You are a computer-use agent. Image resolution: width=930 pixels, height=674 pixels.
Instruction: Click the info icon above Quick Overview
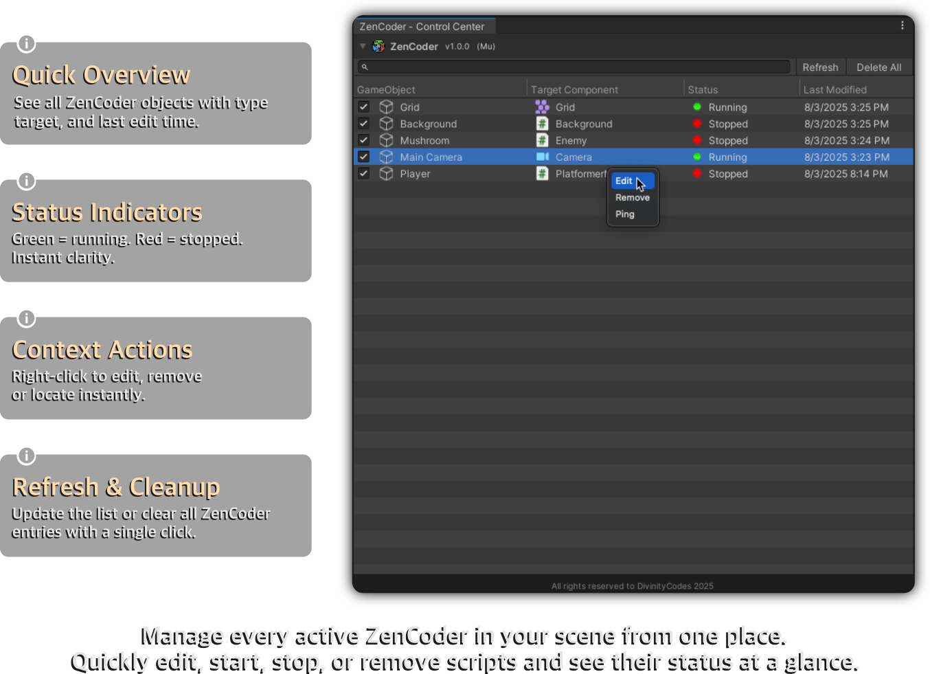point(26,44)
